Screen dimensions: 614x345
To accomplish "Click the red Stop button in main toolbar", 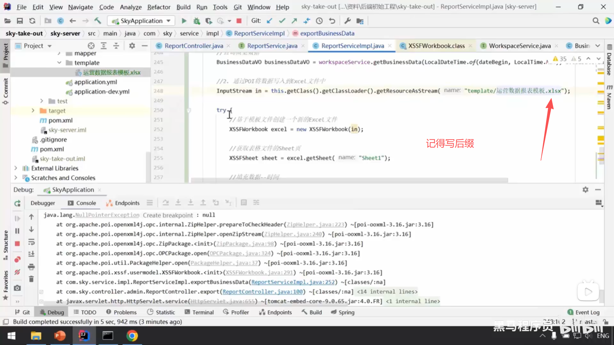I will point(239,21).
